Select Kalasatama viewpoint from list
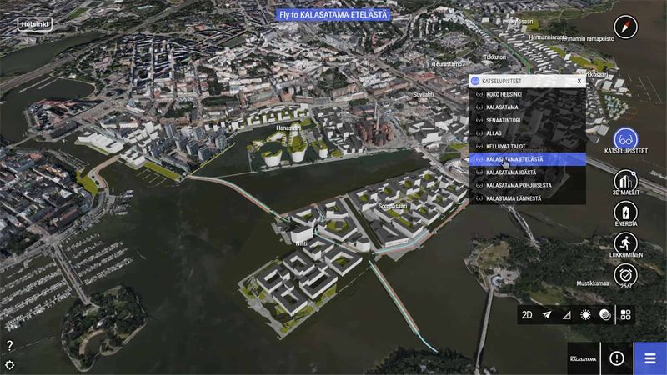The width and height of the screenshot is (667, 375). click(527, 107)
